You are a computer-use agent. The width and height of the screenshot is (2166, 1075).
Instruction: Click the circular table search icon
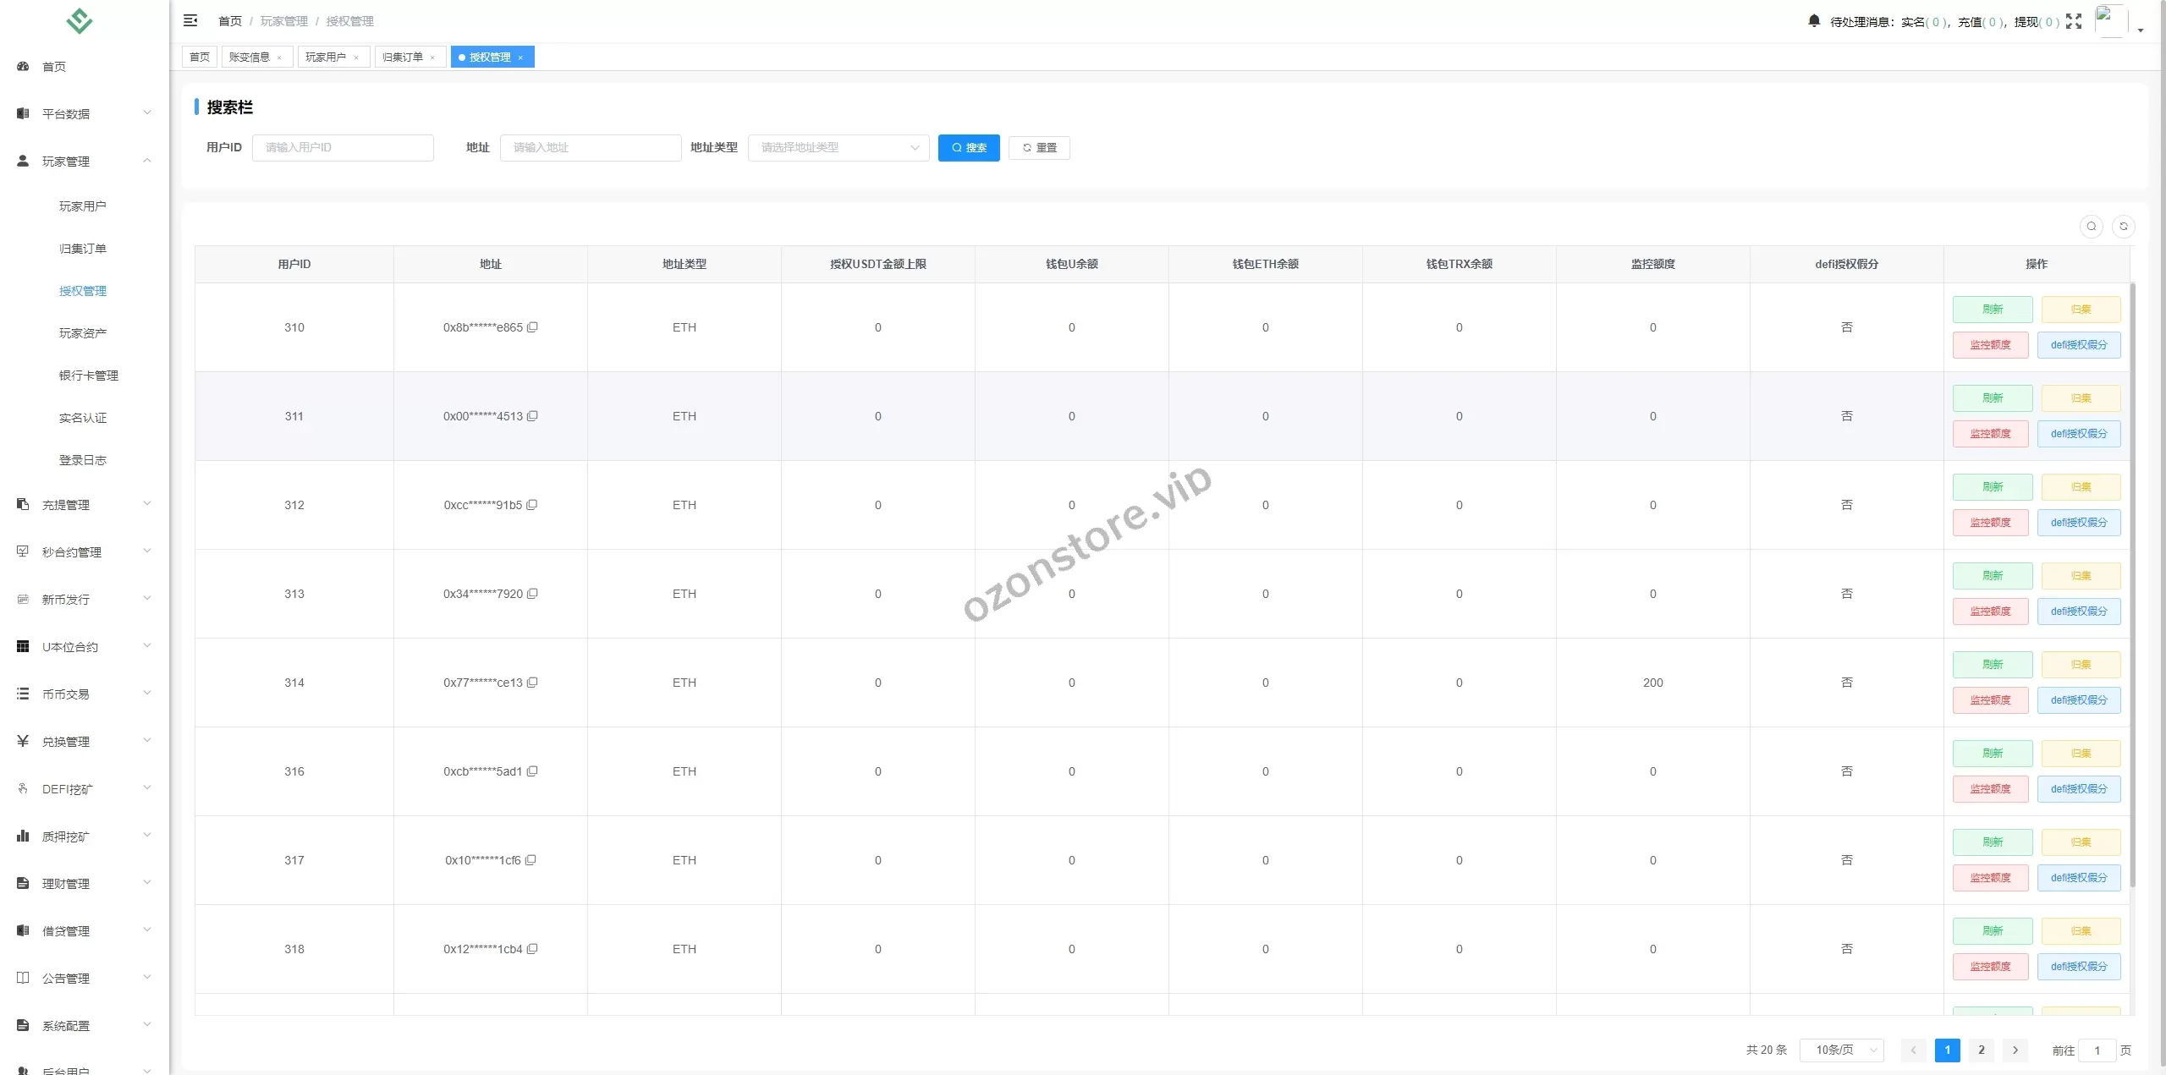(2092, 227)
